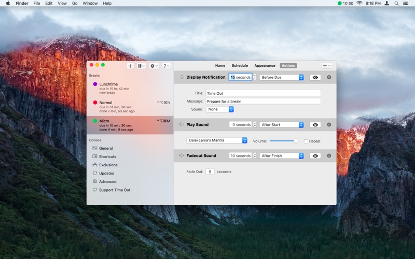Enable the Repeat checkbox
Image resolution: width=415 pixels, height=259 pixels.
[306, 141]
